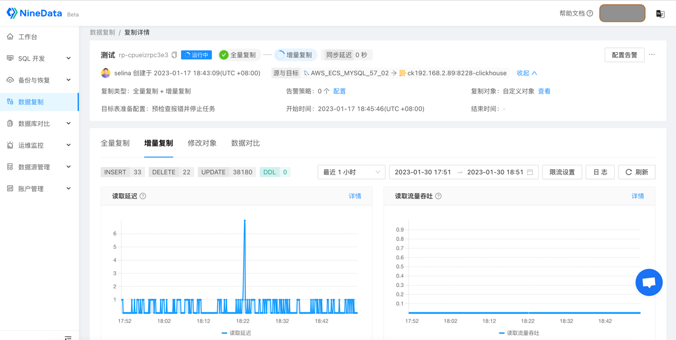Viewport: 676px width, 340px height.
Task: Click the 增量复制 spinner status icon
Action: 281,55
